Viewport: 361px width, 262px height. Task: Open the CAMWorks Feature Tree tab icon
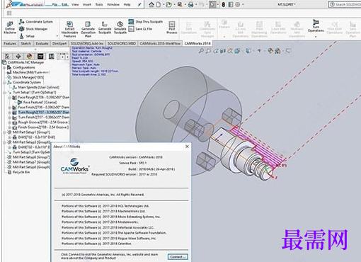40,56
